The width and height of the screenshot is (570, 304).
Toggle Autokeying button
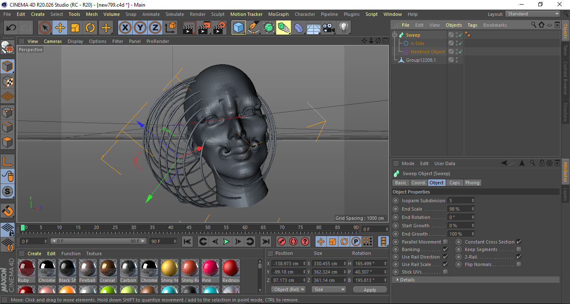[293, 241]
